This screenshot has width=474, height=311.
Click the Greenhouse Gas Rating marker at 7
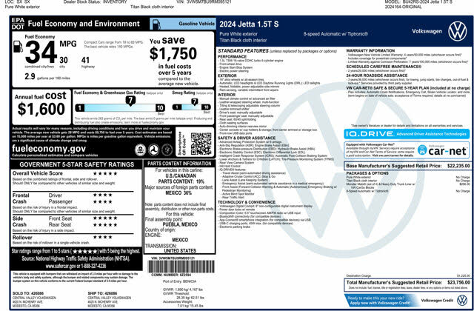130,101
